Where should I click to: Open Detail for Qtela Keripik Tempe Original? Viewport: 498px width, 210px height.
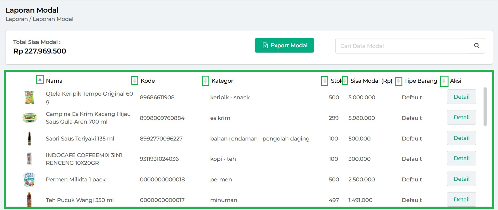(x=461, y=97)
